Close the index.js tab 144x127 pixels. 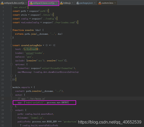pyautogui.click(x=73, y=3)
